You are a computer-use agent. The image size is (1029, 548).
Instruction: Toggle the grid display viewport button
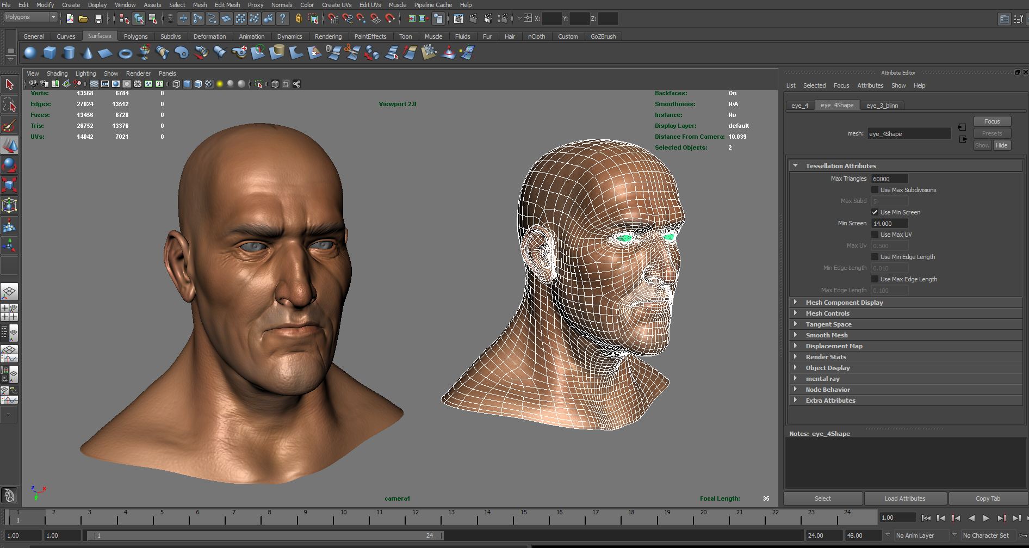pyautogui.click(x=94, y=84)
